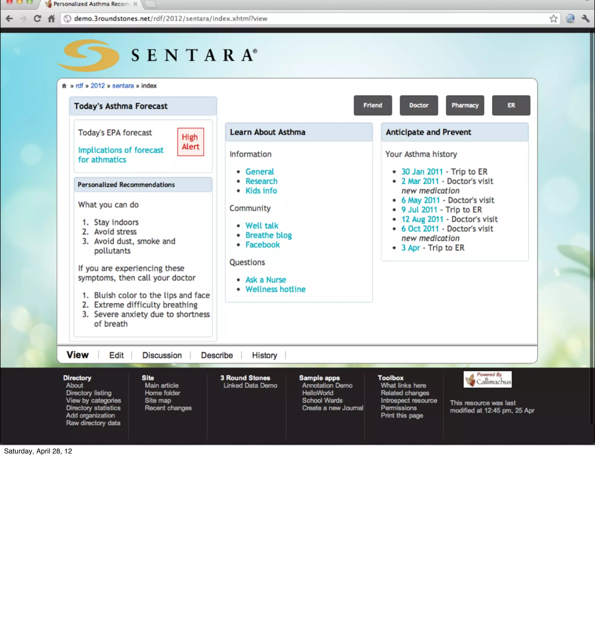Click the browser back arrow

[10, 19]
